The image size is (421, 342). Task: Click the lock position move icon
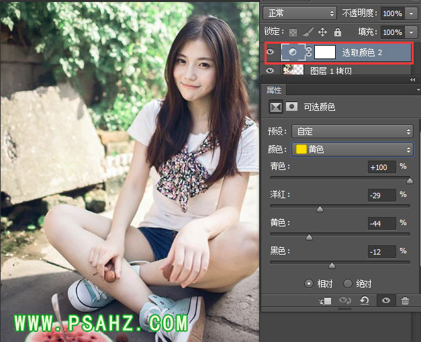[x=322, y=32]
